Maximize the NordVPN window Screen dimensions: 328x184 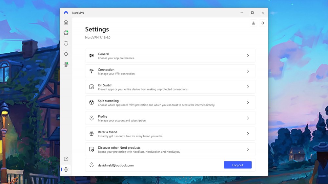coord(252,13)
